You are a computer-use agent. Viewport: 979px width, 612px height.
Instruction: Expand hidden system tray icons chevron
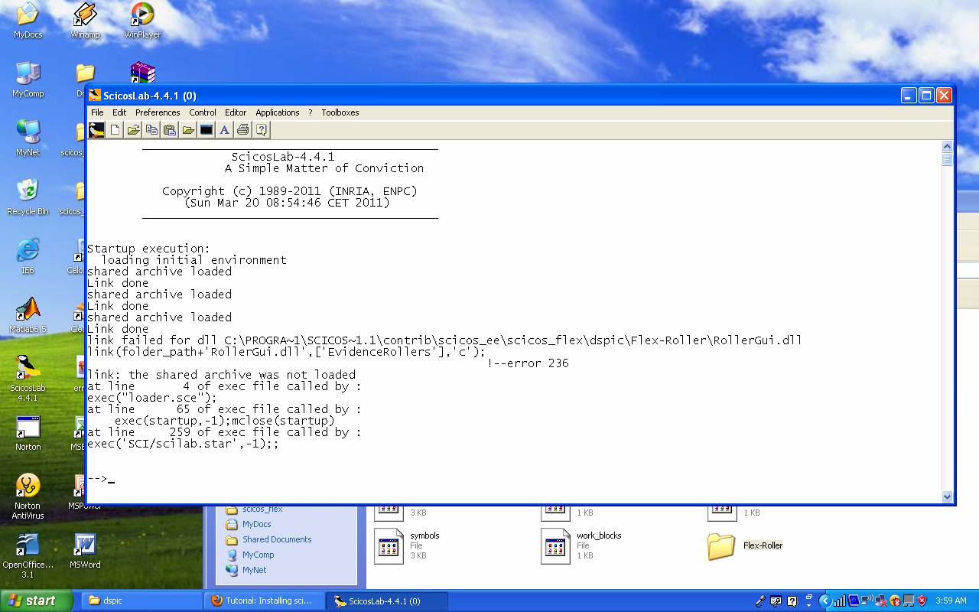tap(826, 601)
